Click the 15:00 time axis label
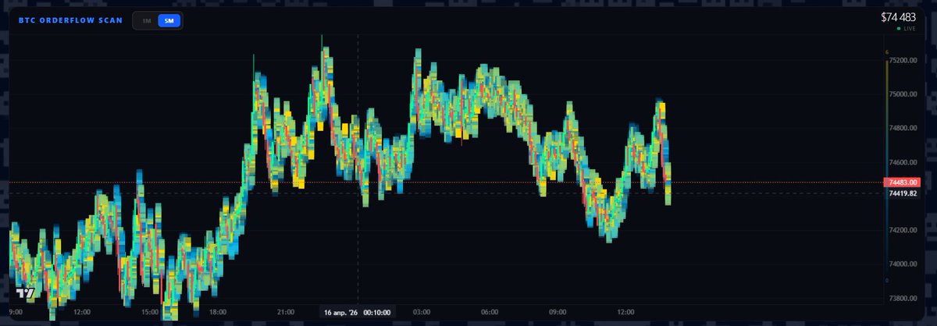Image resolution: width=937 pixels, height=326 pixels. click(x=149, y=312)
